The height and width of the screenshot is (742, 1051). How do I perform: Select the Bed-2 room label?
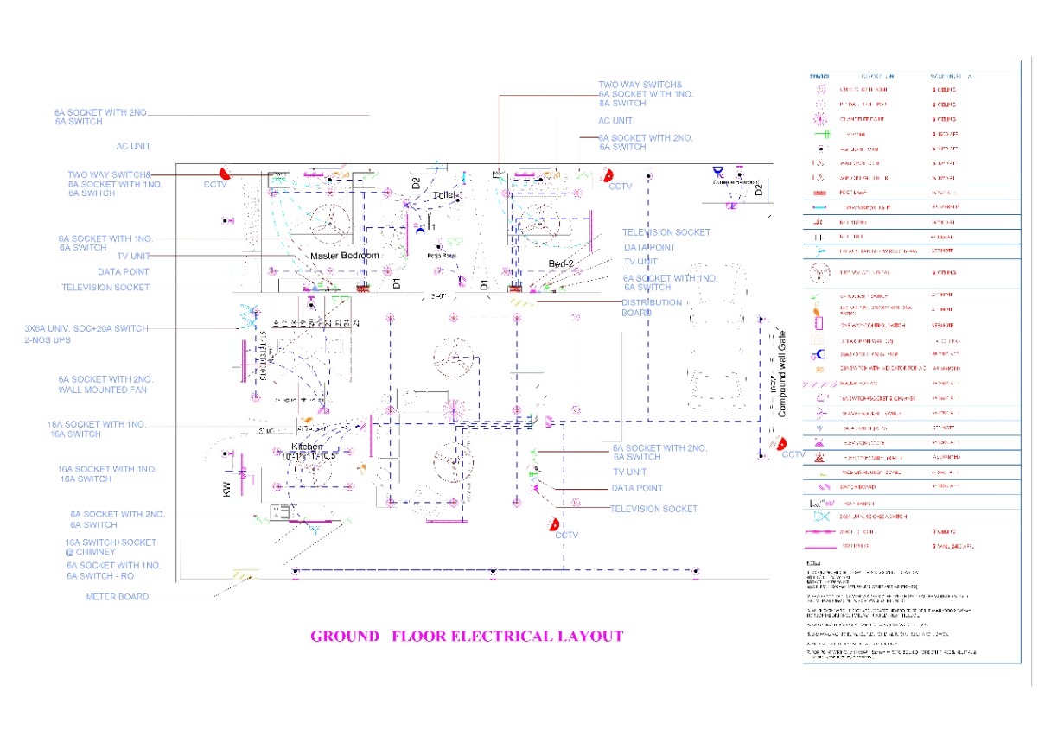coord(562,263)
